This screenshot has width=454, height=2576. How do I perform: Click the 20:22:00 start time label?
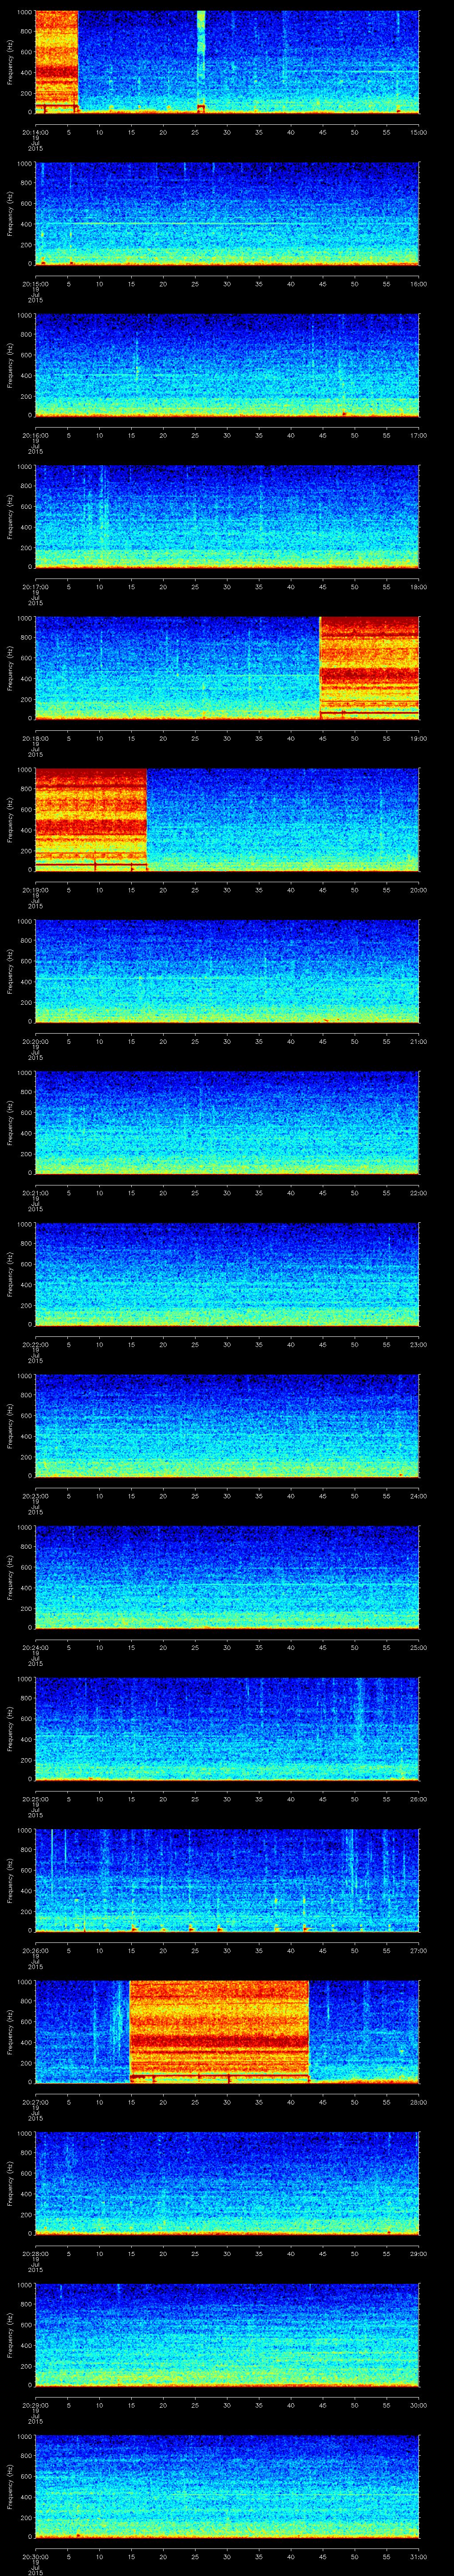tap(35, 1344)
